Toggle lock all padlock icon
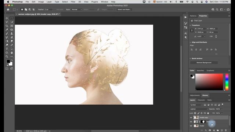The height and width of the screenshot is (132, 235). click(x=208, y=113)
